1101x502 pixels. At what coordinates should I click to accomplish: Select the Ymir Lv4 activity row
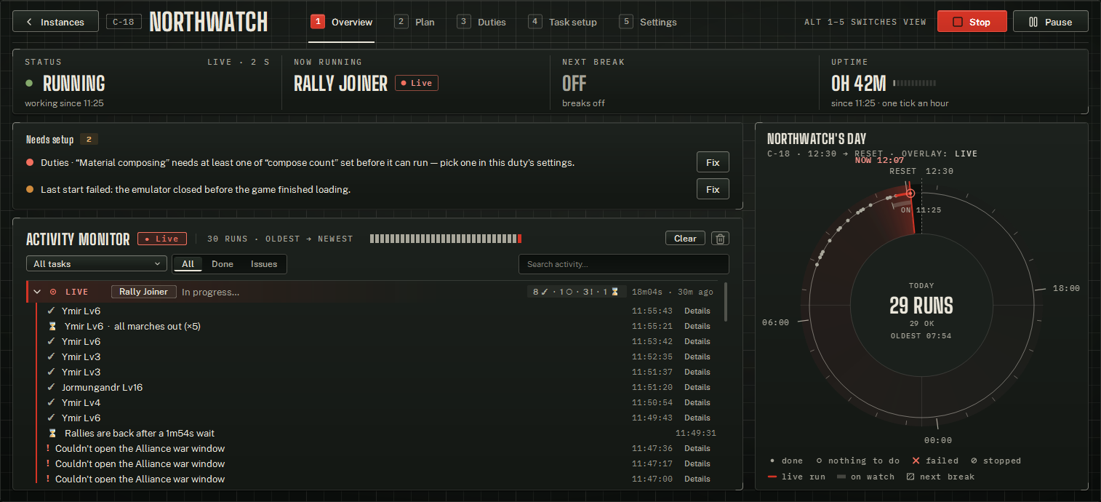pos(377,403)
